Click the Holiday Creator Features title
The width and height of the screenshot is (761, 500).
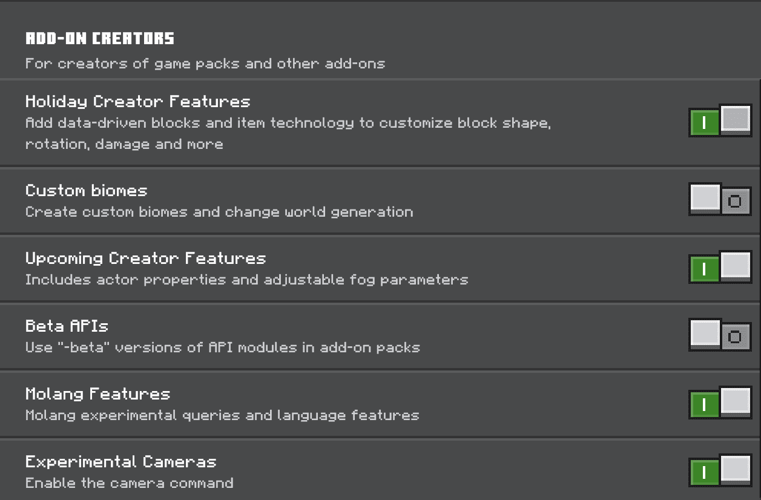pos(138,101)
